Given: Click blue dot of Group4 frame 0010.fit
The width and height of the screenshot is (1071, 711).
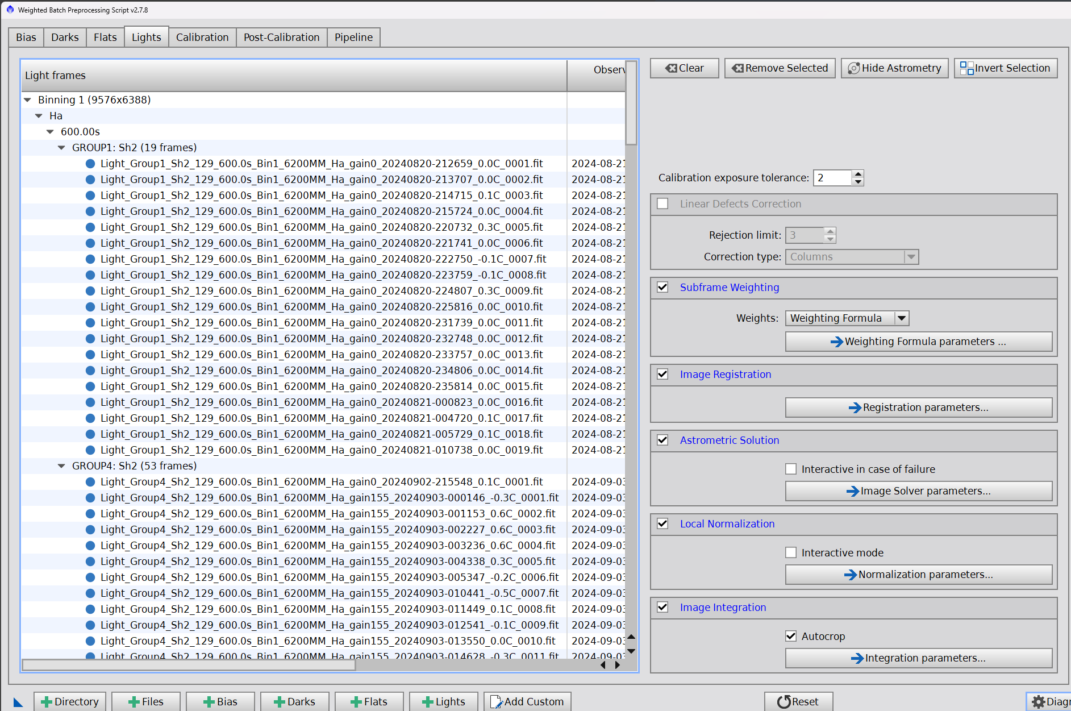Looking at the screenshot, I should click(x=90, y=641).
